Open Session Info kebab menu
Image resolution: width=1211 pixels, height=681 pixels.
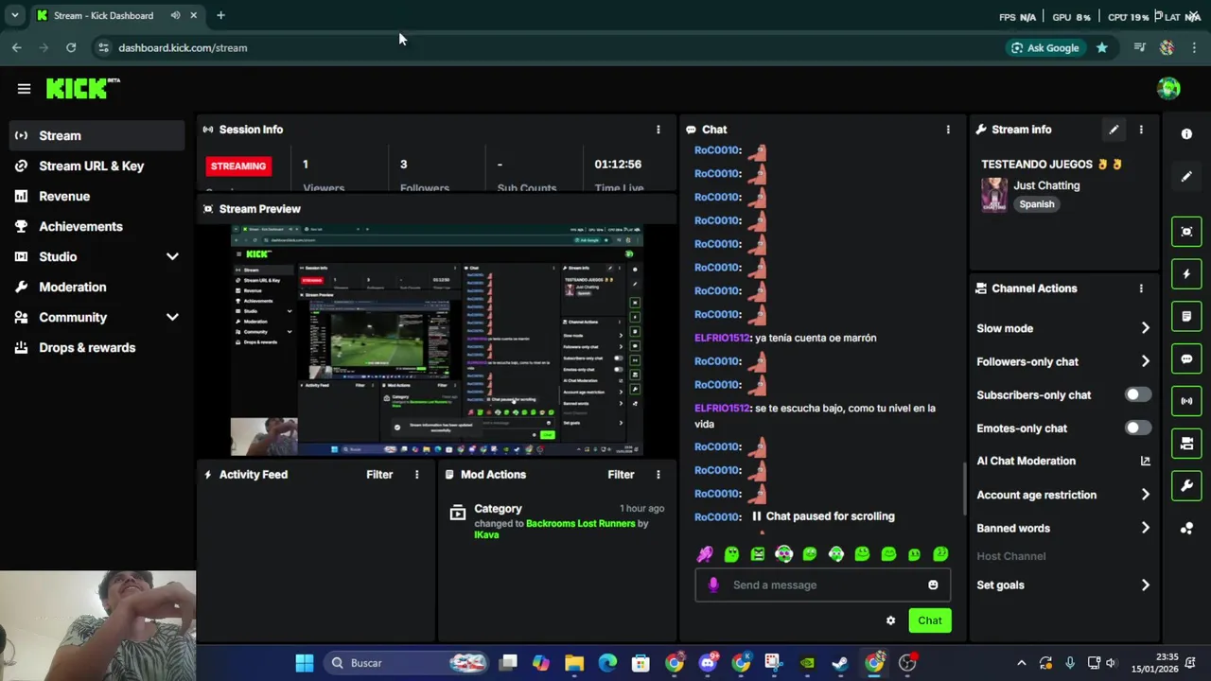click(658, 130)
